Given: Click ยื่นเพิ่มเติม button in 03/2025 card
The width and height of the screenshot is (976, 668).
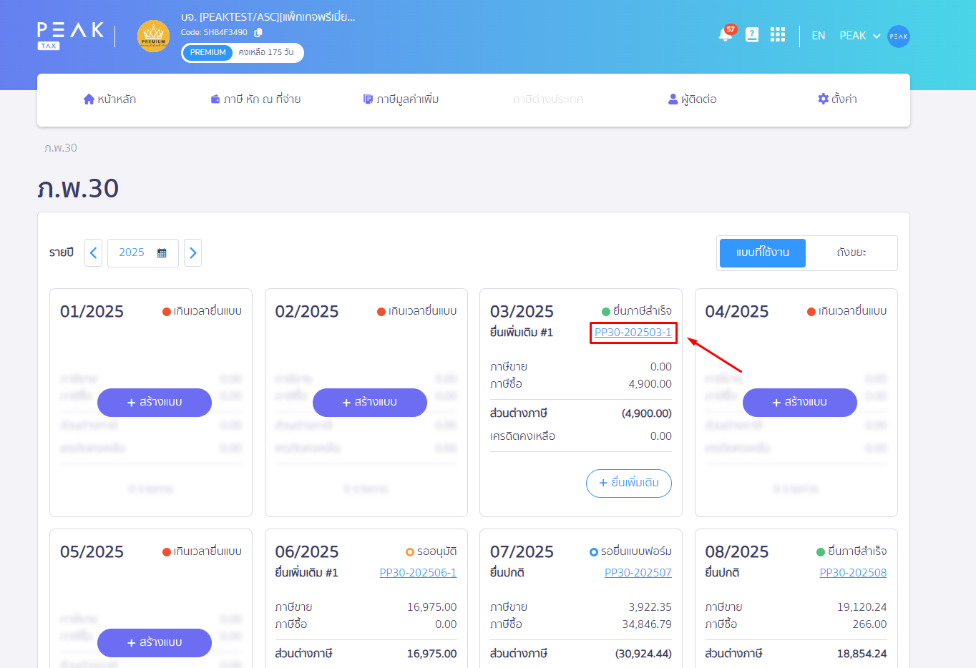Looking at the screenshot, I should pyautogui.click(x=628, y=483).
